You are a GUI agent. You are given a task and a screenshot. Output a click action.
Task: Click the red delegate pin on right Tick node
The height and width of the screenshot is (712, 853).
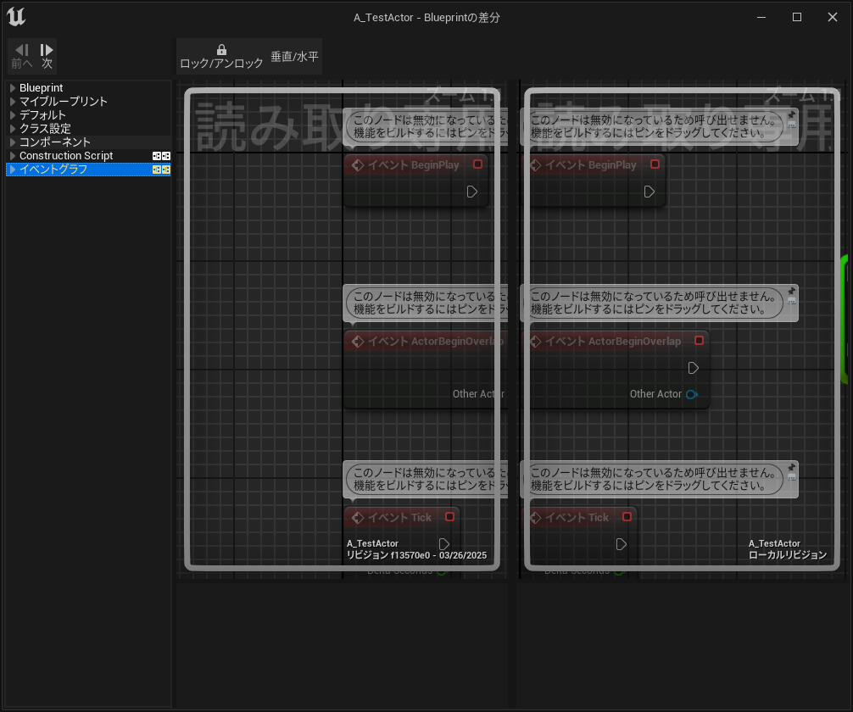[627, 517]
